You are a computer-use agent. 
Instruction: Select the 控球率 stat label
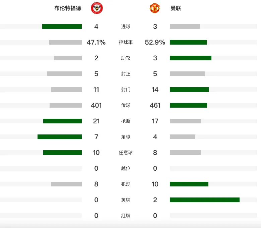pyautogui.click(x=126, y=42)
